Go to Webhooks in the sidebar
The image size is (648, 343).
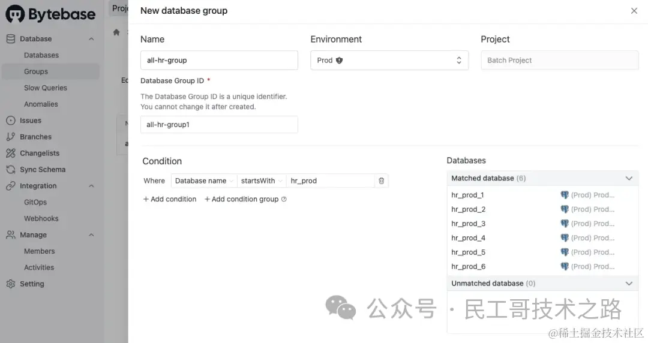(x=41, y=218)
